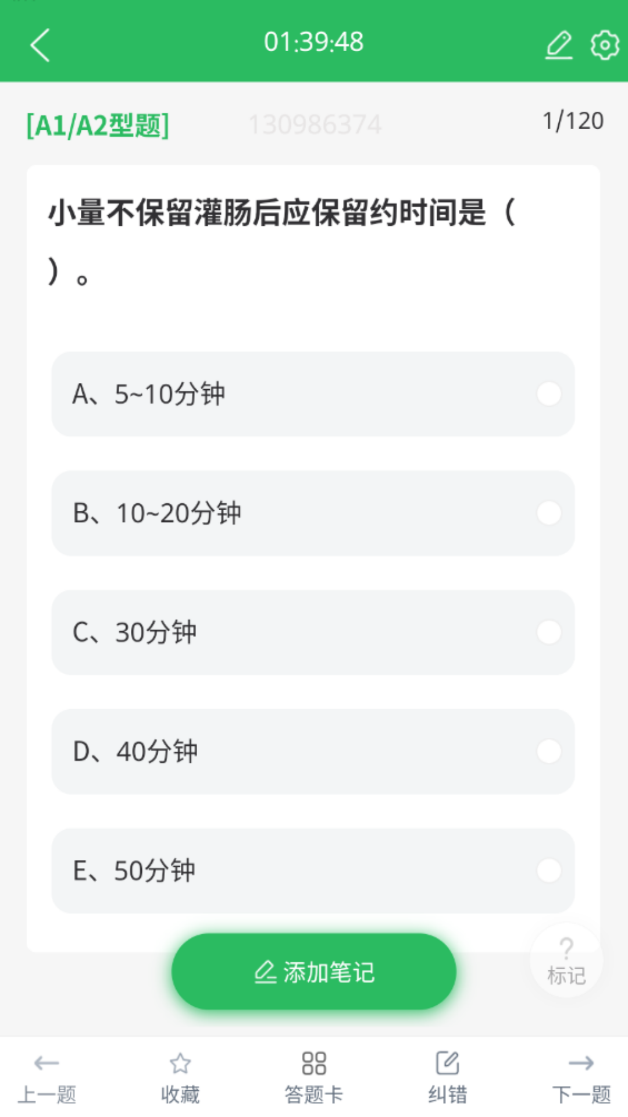Open the settings gear
This screenshot has height=1117, width=628.
click(x=605, y=45)
